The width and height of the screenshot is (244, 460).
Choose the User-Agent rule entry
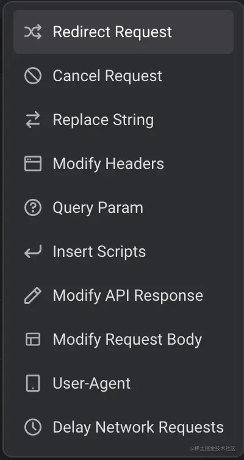tap(123, 383)
